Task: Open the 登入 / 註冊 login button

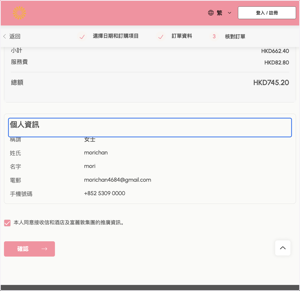Action: [267, 13]
